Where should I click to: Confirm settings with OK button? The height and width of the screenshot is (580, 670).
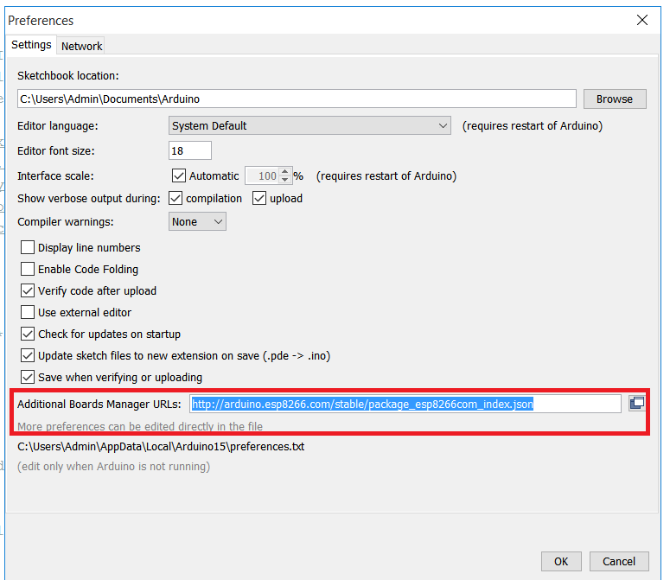point(561,561)
